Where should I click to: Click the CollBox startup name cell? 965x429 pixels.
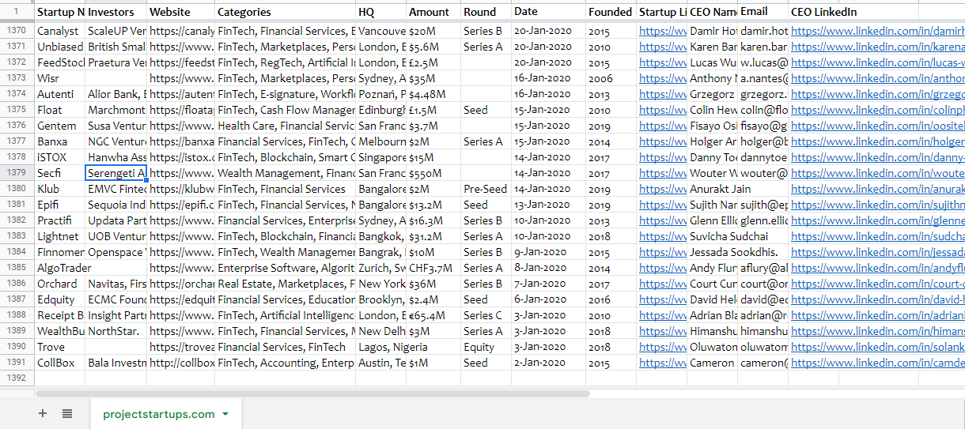coord(59,363)
